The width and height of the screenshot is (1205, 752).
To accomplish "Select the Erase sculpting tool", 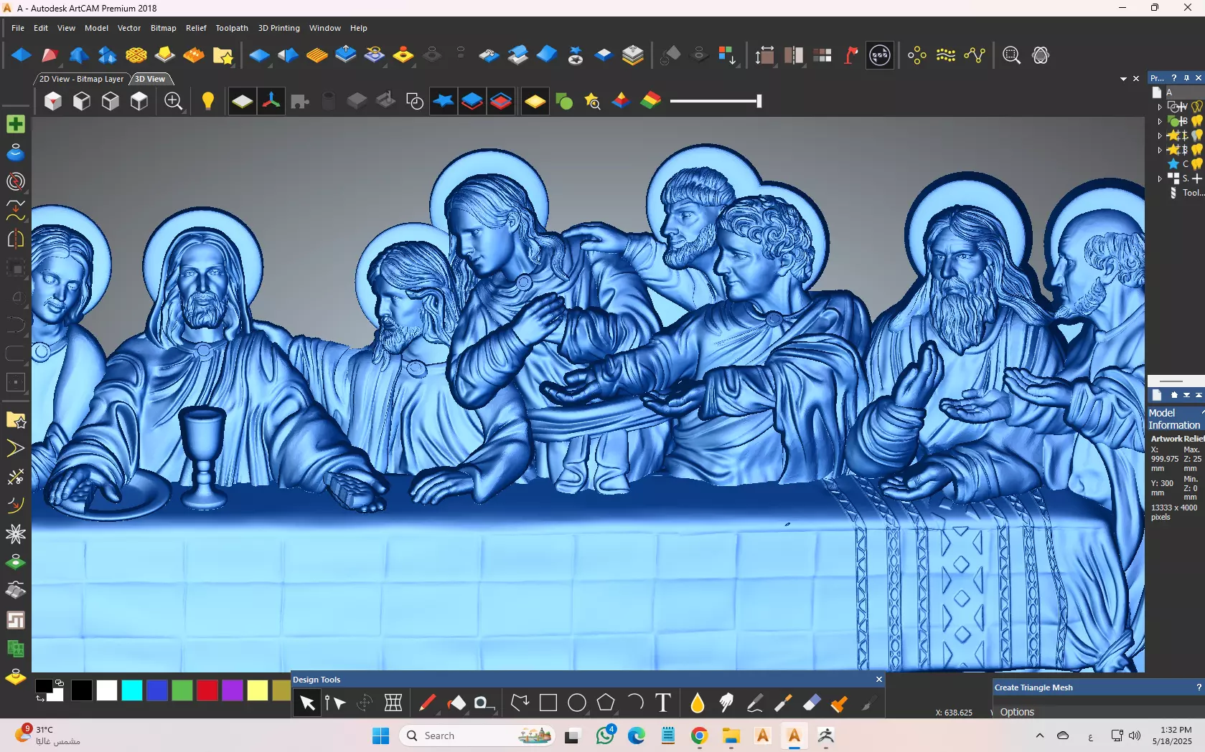I will click(812, 703).
